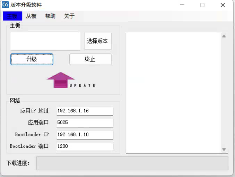Open the 帮助 menu
Viewport: 235px width, 177px height.
[x=50, y=16]
